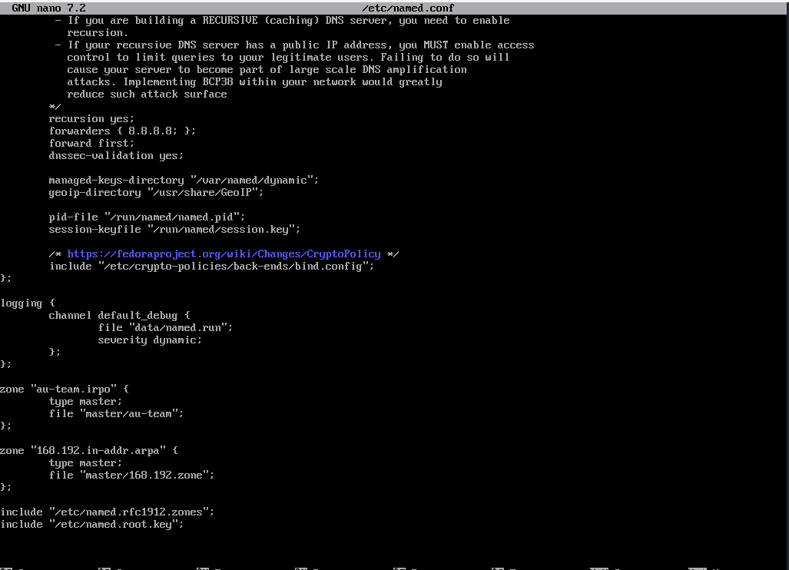
Task: Click the zone "168.192.in-addr.arpa" declaration
Action: tap(89, 450)
